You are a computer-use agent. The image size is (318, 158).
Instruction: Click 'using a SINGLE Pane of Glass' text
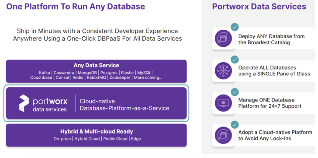(274, 74)
